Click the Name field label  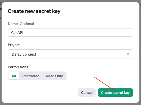pyautogui.click(x=13, y=24)
